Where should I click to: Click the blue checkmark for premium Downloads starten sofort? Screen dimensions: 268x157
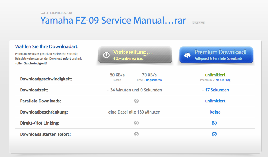[214, 134]
